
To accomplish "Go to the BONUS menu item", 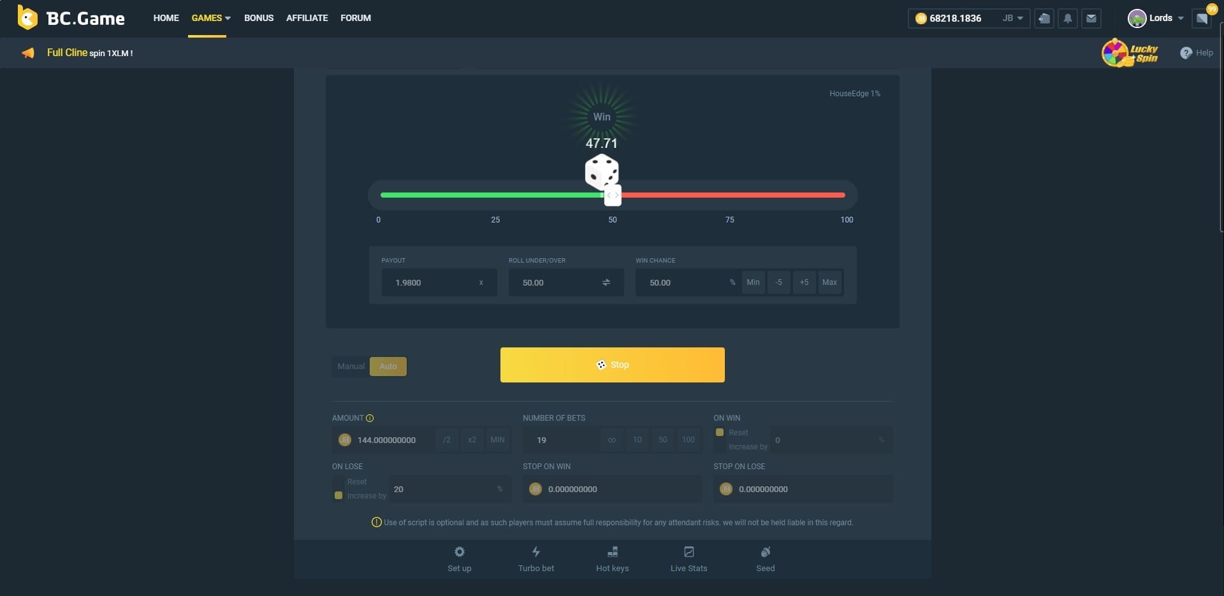I will 259,18.
